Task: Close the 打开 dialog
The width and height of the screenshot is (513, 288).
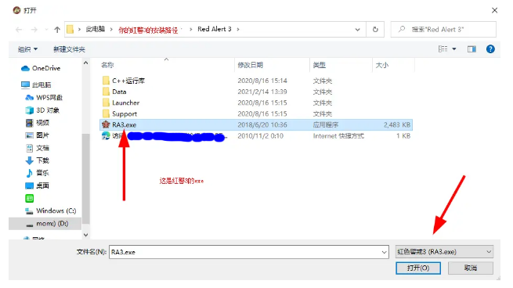Action: pos(494,10)
